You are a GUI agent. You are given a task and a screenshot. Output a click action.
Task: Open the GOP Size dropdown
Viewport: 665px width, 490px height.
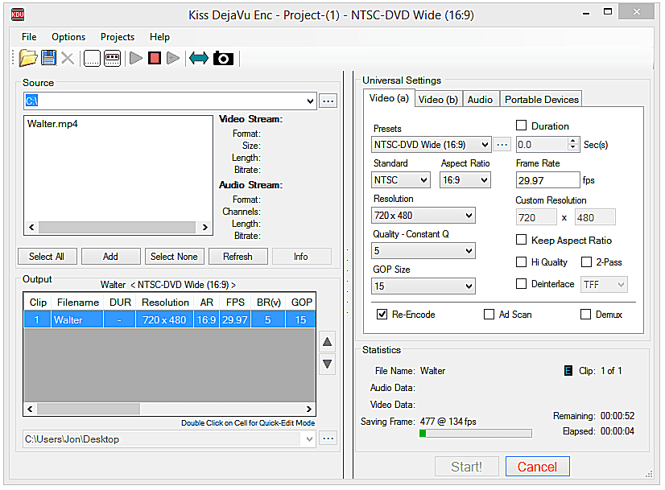pyautogui.click(x=423, y=286)
